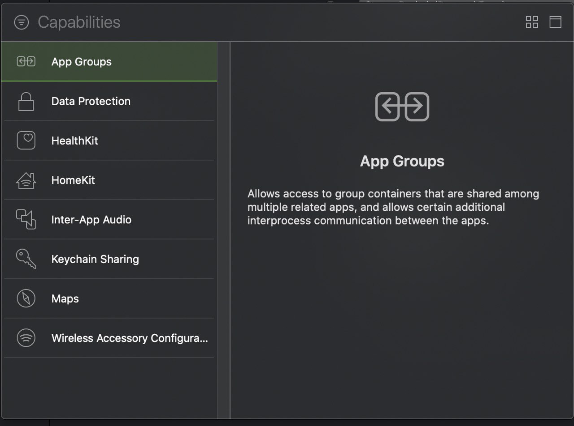Click the Keychain Sharing key icon

point(26,259)
